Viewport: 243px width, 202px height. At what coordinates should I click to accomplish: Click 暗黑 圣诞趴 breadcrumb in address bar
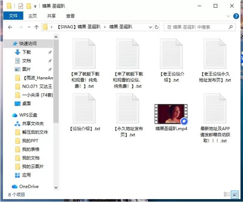pyautogui.click(x=121, y=27)
